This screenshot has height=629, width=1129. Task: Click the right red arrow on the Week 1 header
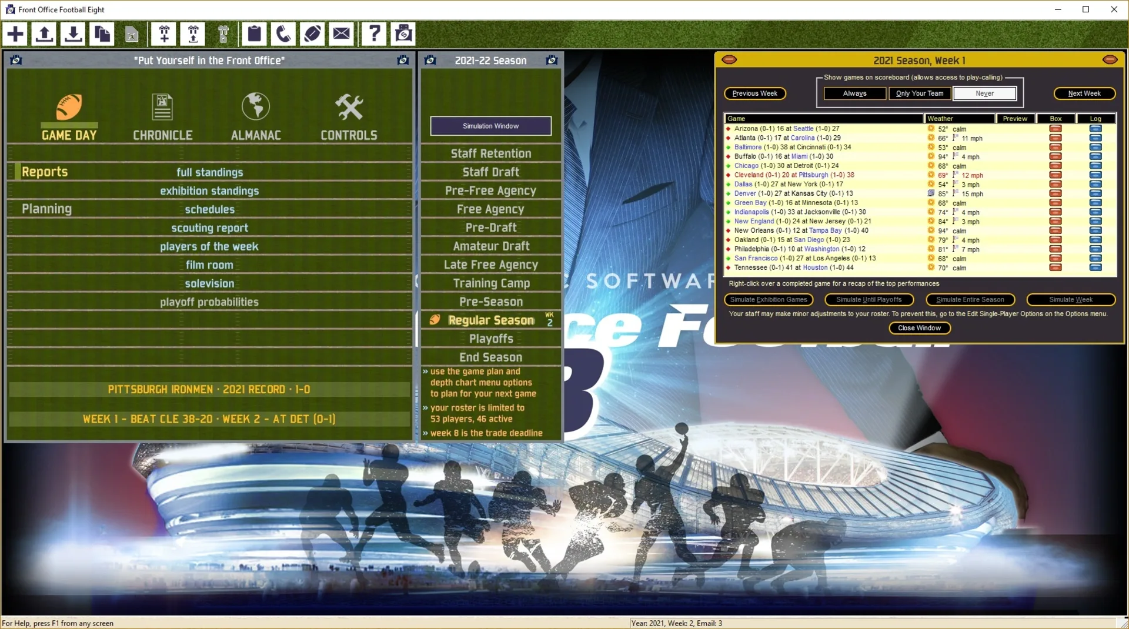pyautogui.click(x=1110, y=59)
